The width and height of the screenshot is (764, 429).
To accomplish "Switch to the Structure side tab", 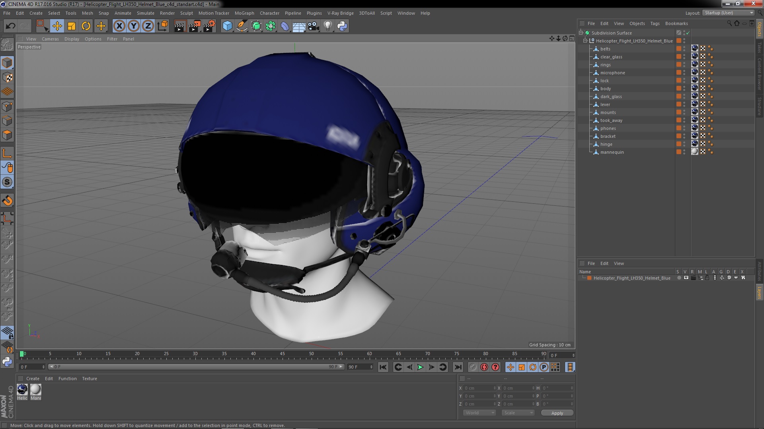I will [760, 106].
